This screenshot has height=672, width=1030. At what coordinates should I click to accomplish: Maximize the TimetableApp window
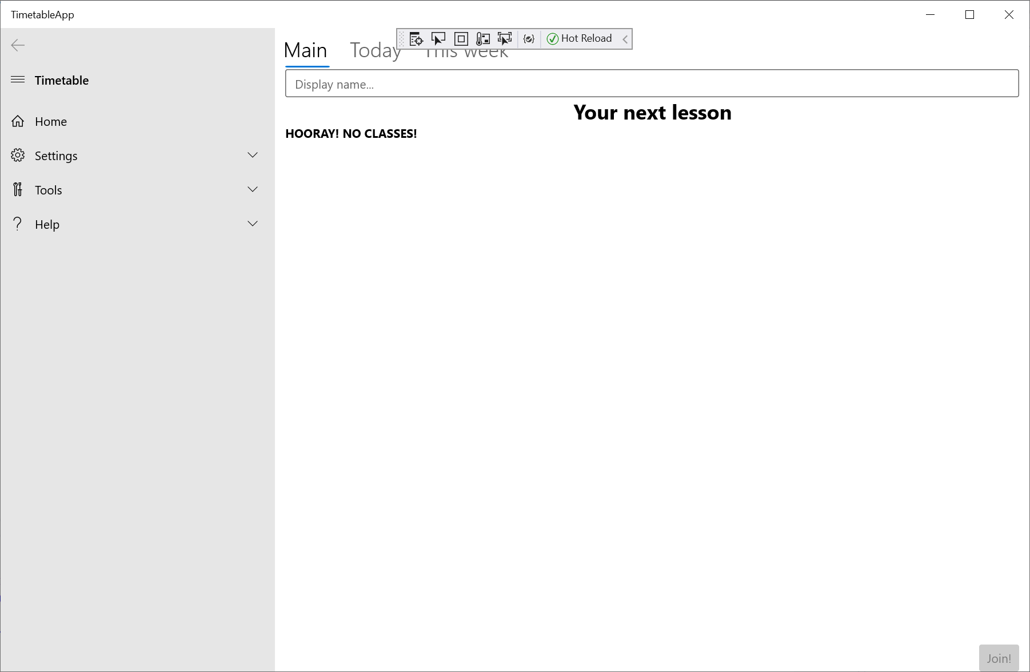tap(969, 15)
